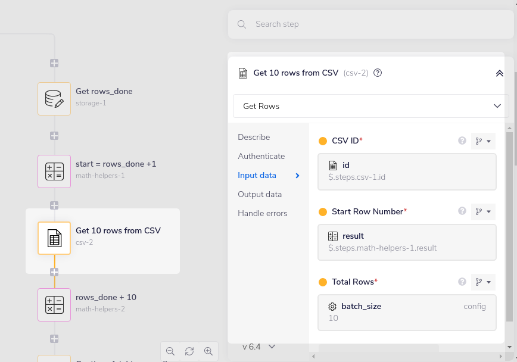Open help for Get 10 rows from CSV

(x=378, y=73)
